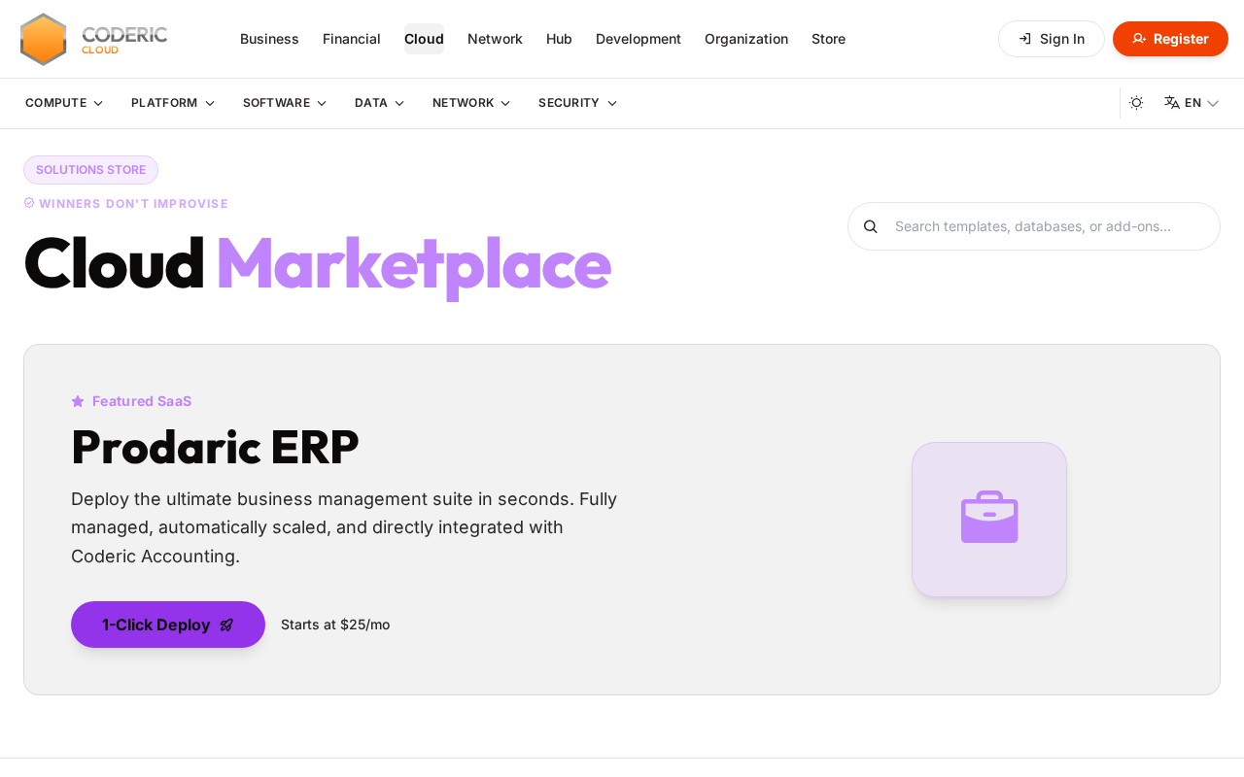Click the search magnifier icon

coord(871,226)
